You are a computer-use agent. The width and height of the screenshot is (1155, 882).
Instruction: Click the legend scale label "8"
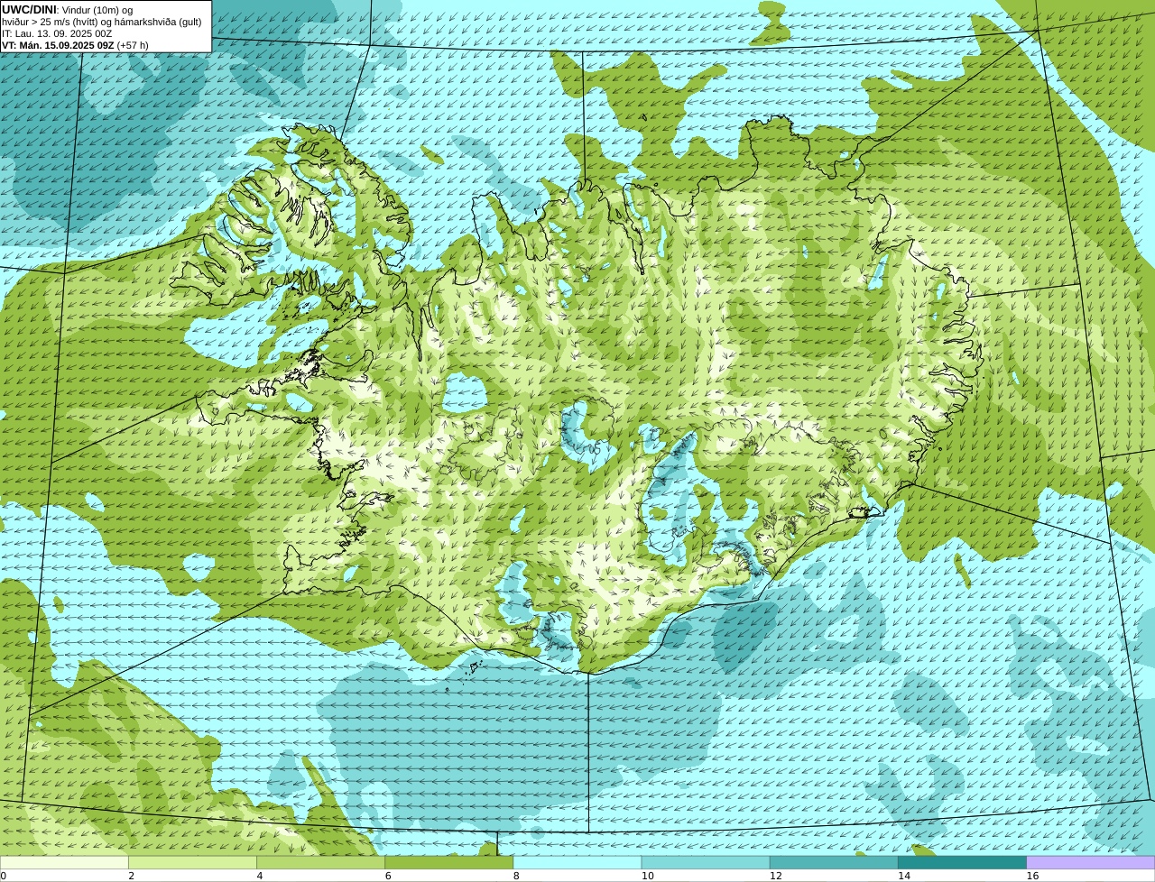click(516, 876)
